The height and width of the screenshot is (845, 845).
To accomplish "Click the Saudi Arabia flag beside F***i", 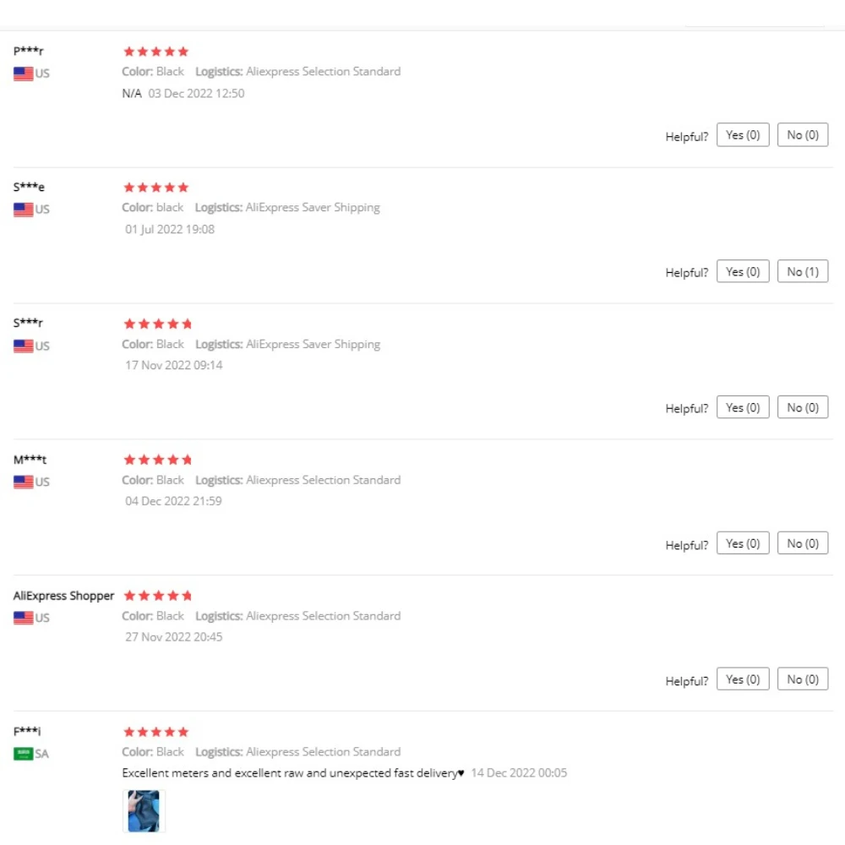I will click(23, 754).
